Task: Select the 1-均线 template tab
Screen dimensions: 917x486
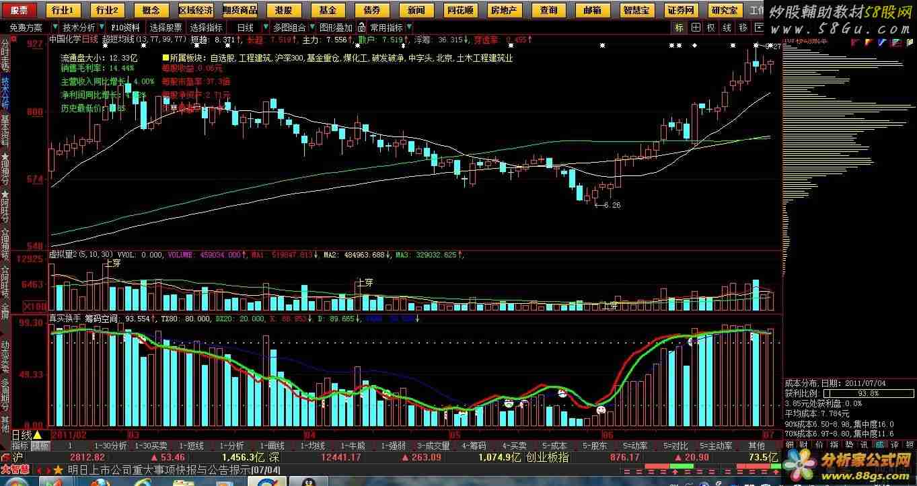Action: pos(312,446)
